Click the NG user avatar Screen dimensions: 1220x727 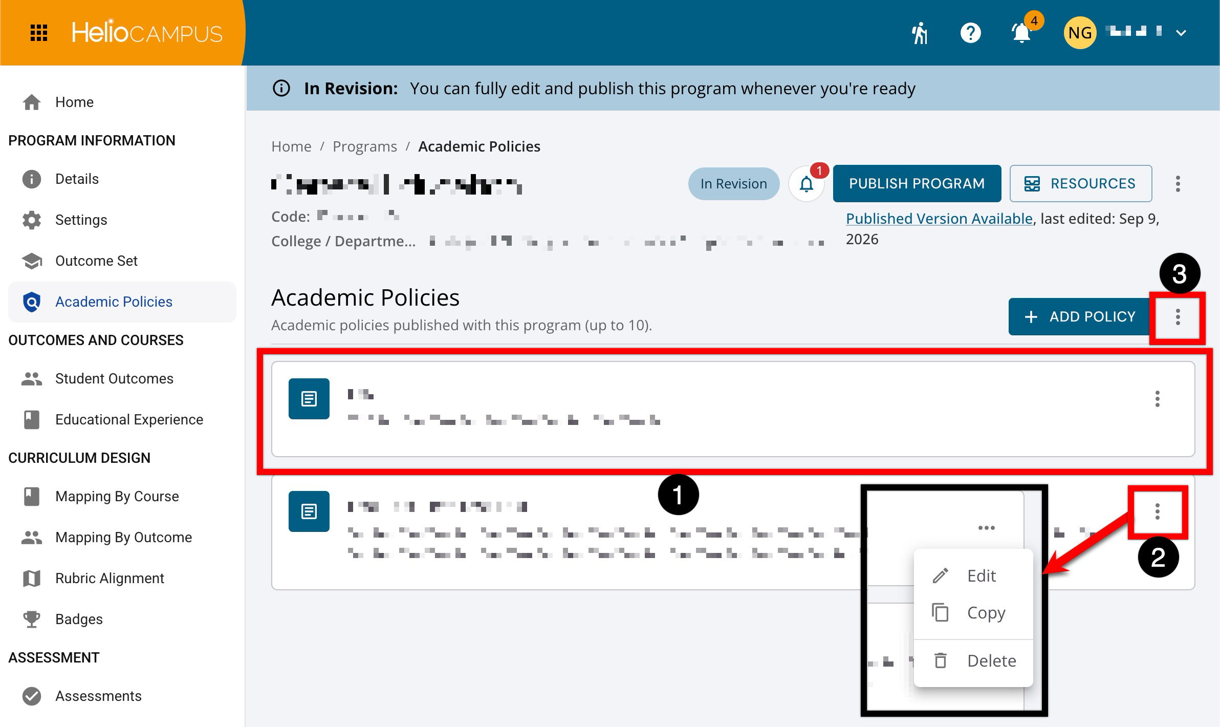click(x=1080, y=33)
